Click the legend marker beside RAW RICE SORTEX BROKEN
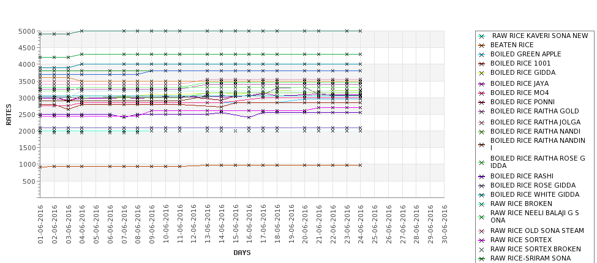 pyautogui.click(x=482, y=250)
